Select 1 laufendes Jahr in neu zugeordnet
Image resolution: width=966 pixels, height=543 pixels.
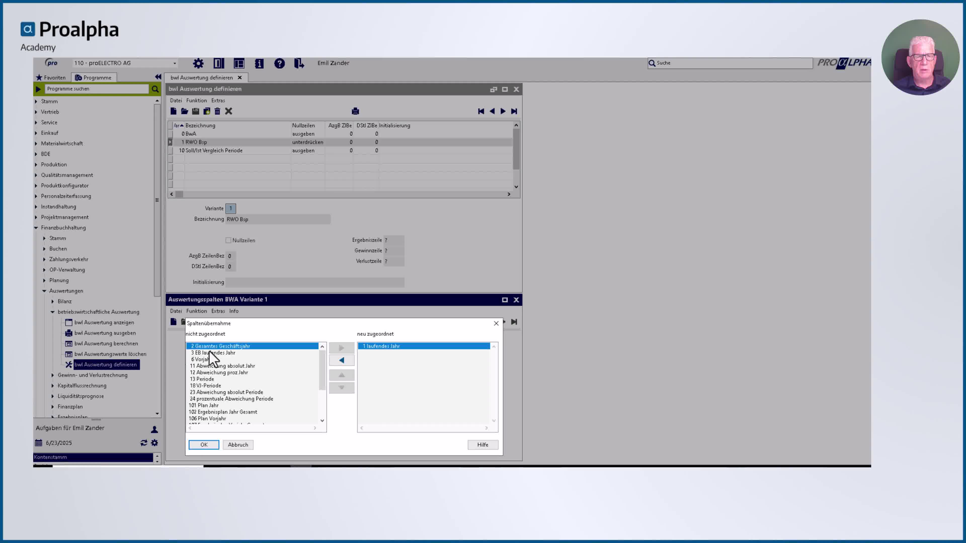point(424,346)
